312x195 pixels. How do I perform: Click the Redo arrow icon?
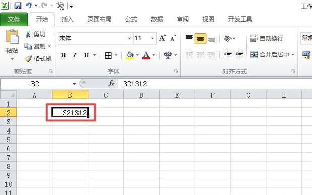click(44, 6)
